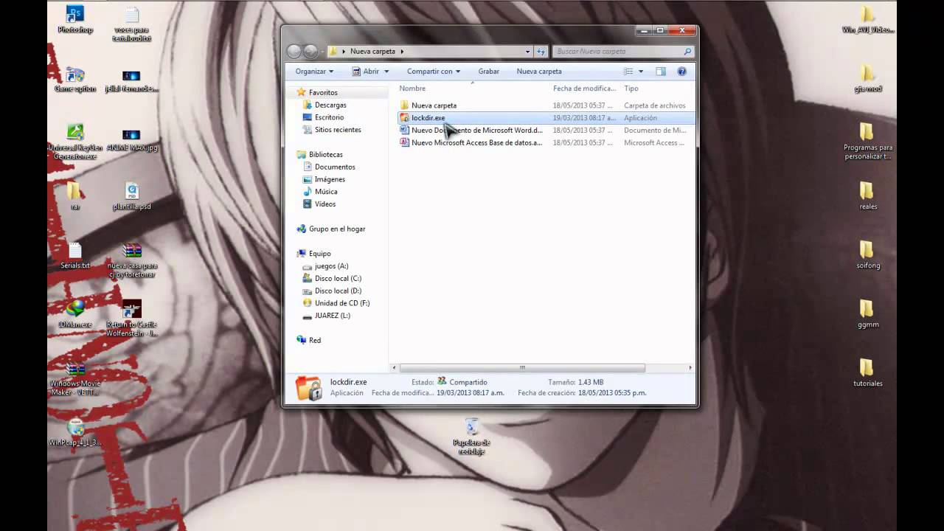Open the gta mod desktop folder
The image size is (944, 531).
(867, 78)
